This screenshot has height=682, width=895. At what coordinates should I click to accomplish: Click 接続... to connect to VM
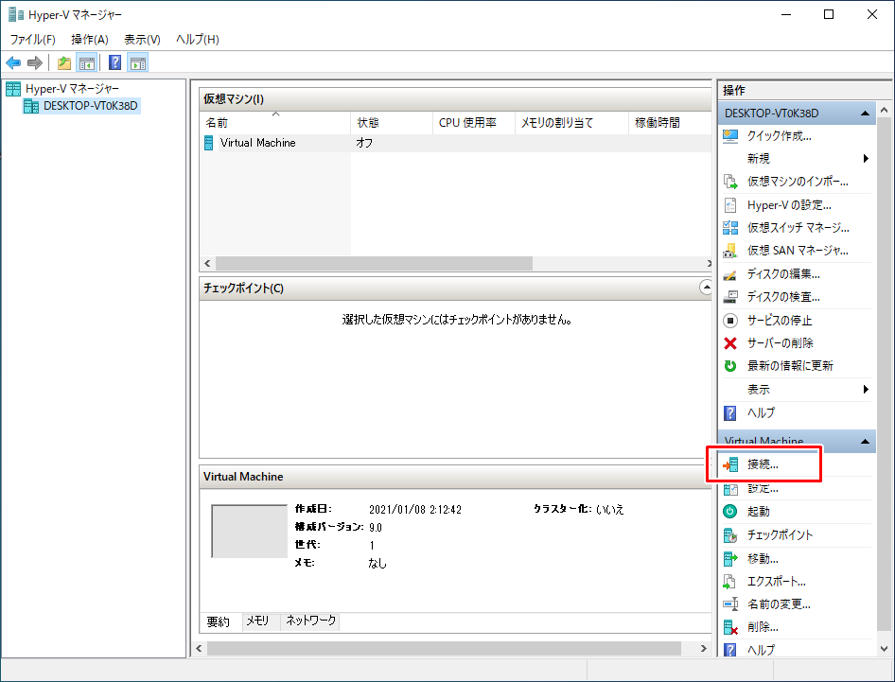[763, 464]
